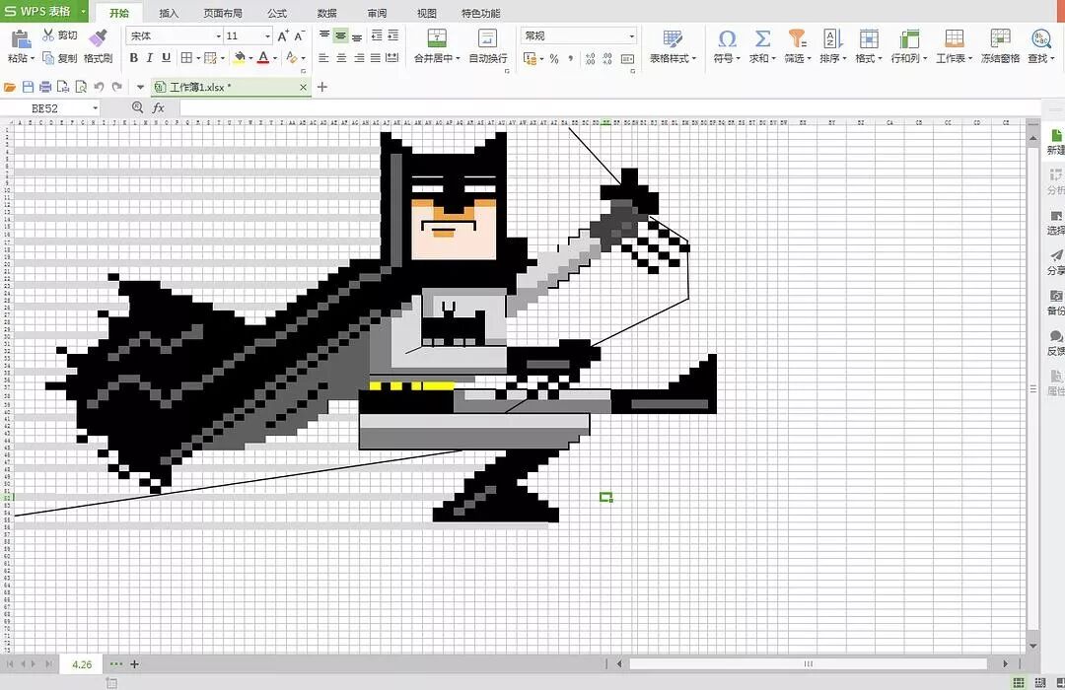
Task: Expand the Merge and Center dropdown arrow
Action: (458, 59)
